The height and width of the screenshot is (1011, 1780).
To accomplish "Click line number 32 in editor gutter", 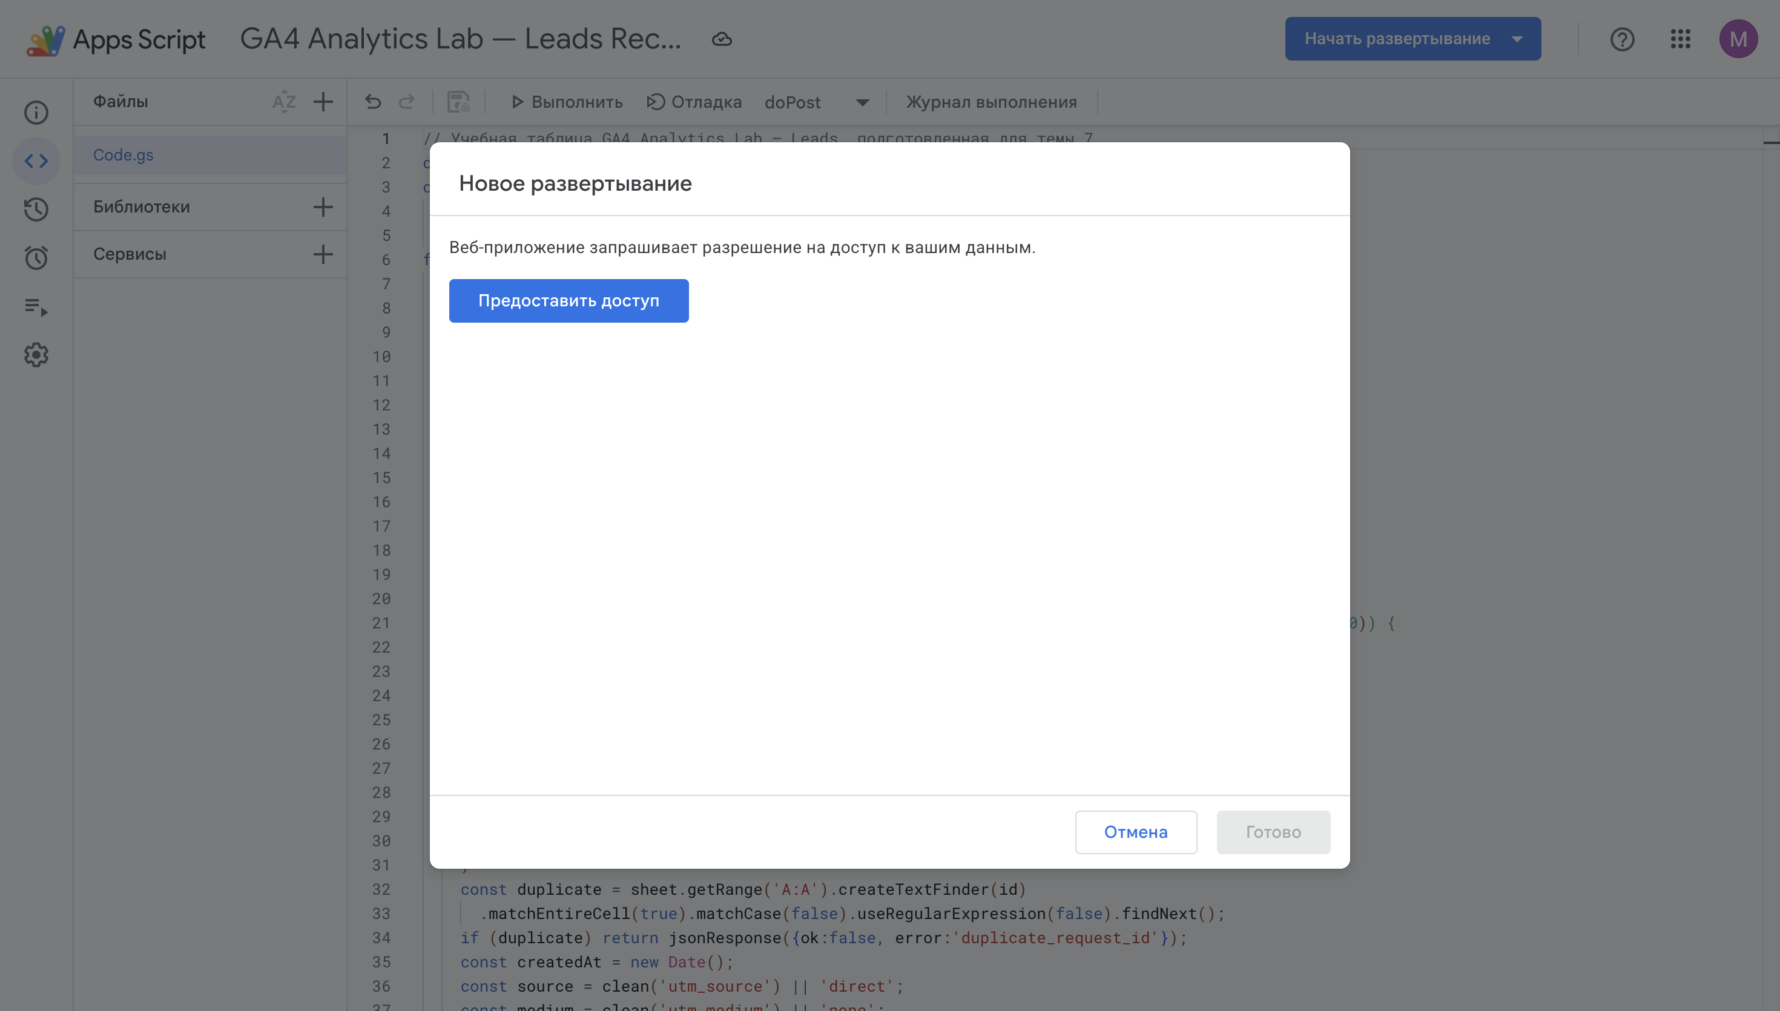I will tap(381, 889).
